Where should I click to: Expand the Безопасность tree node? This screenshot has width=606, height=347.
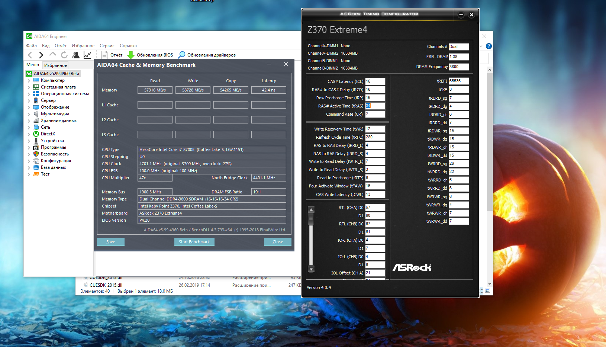[x=29, y=154]
